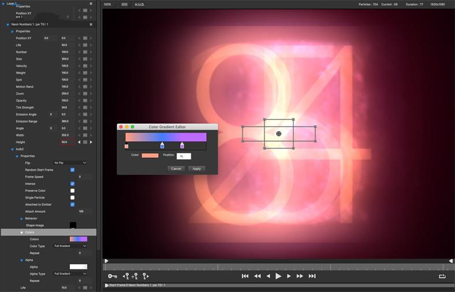
Task: Collapse the Alpha section
Action: click(22, 260)
